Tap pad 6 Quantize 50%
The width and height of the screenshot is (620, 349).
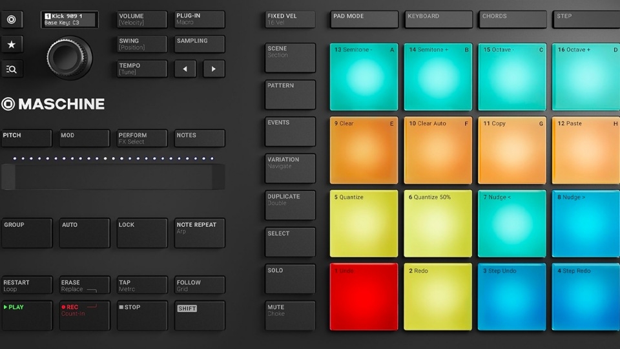pos(438,224)
